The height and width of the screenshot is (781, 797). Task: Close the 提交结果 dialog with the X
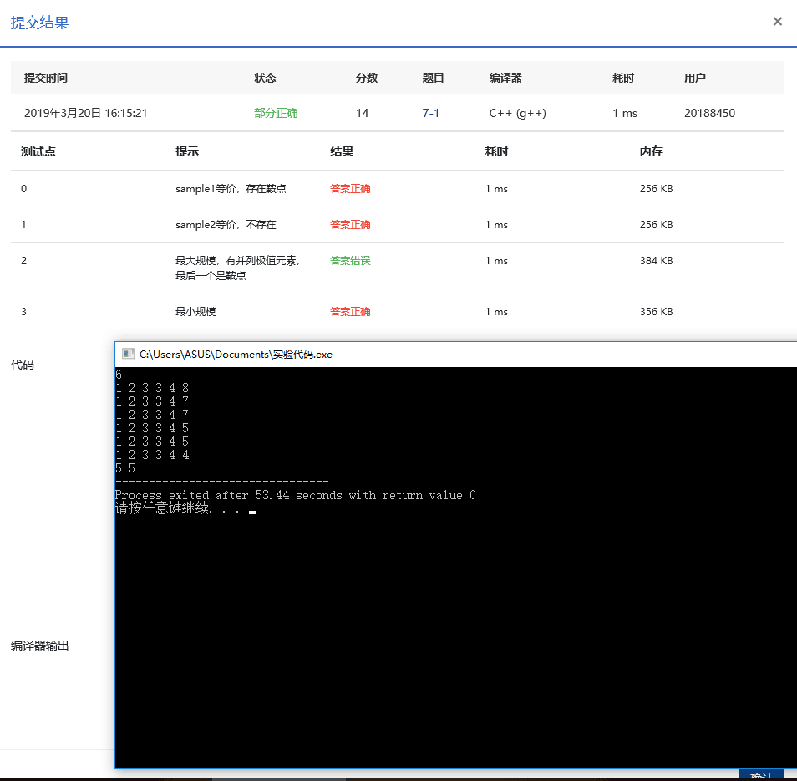point(777,22)
